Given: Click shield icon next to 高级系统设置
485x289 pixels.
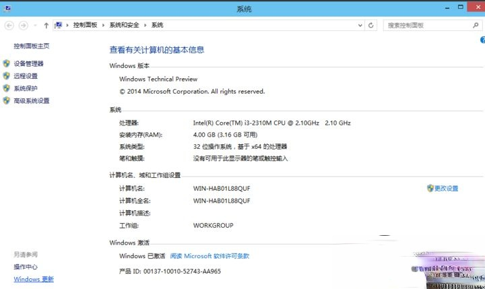Looking at the screenshot, I should [x=7, y=100].
